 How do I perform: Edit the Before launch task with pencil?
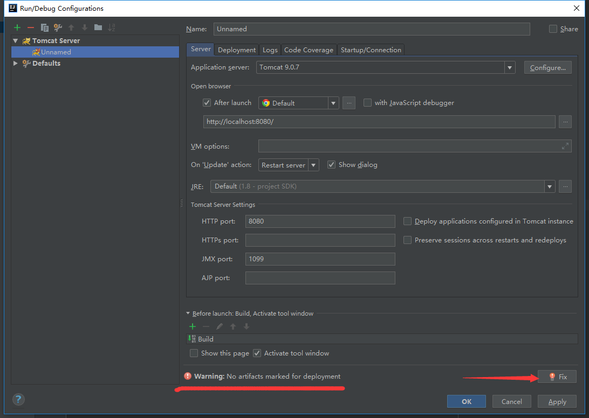pos(220,326)
